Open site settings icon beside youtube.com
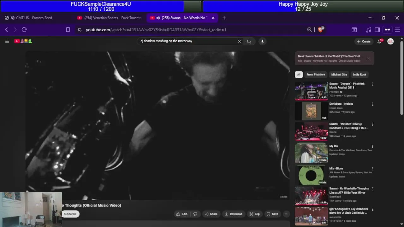 click(x=80, y=30)
